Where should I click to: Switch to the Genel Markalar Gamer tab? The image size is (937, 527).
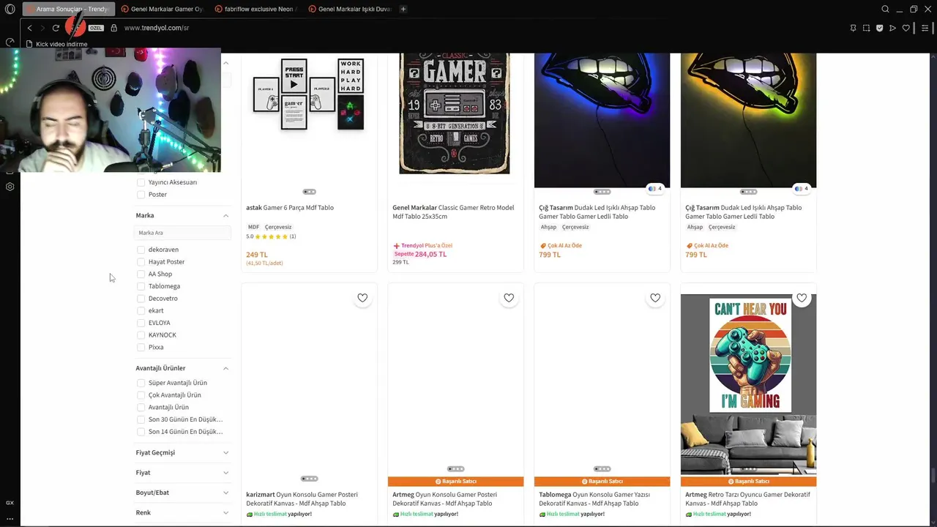[x=162, y=9]
